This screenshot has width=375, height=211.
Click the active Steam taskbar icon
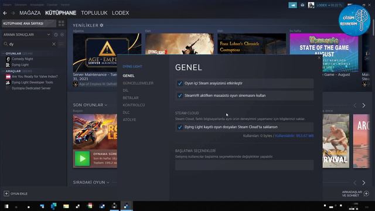127,206
